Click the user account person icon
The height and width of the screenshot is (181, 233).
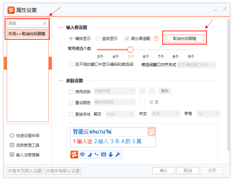(x=111, y=155)
